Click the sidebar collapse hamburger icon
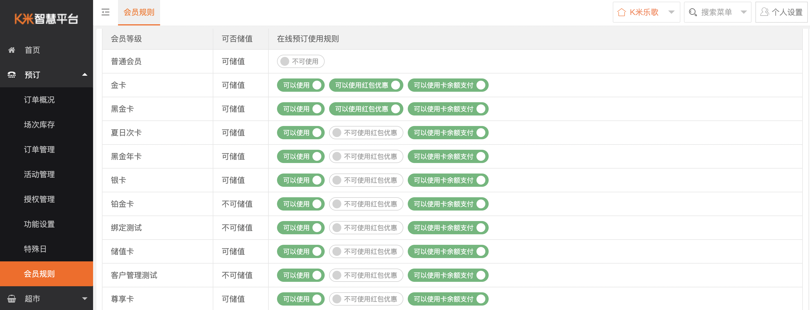Screen dimensions: 810x310 105,12
